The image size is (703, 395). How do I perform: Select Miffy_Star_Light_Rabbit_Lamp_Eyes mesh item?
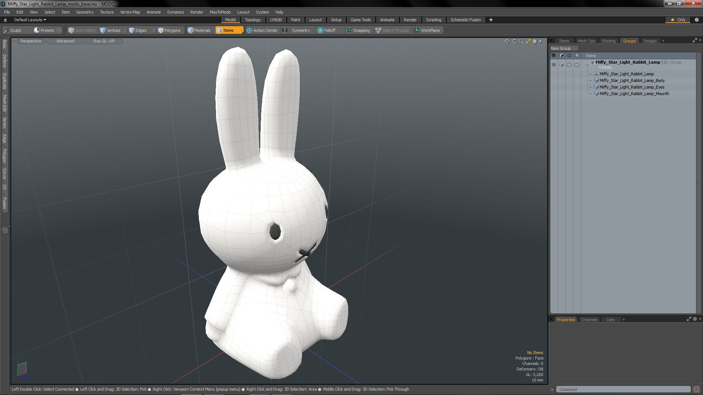point(632,87)
